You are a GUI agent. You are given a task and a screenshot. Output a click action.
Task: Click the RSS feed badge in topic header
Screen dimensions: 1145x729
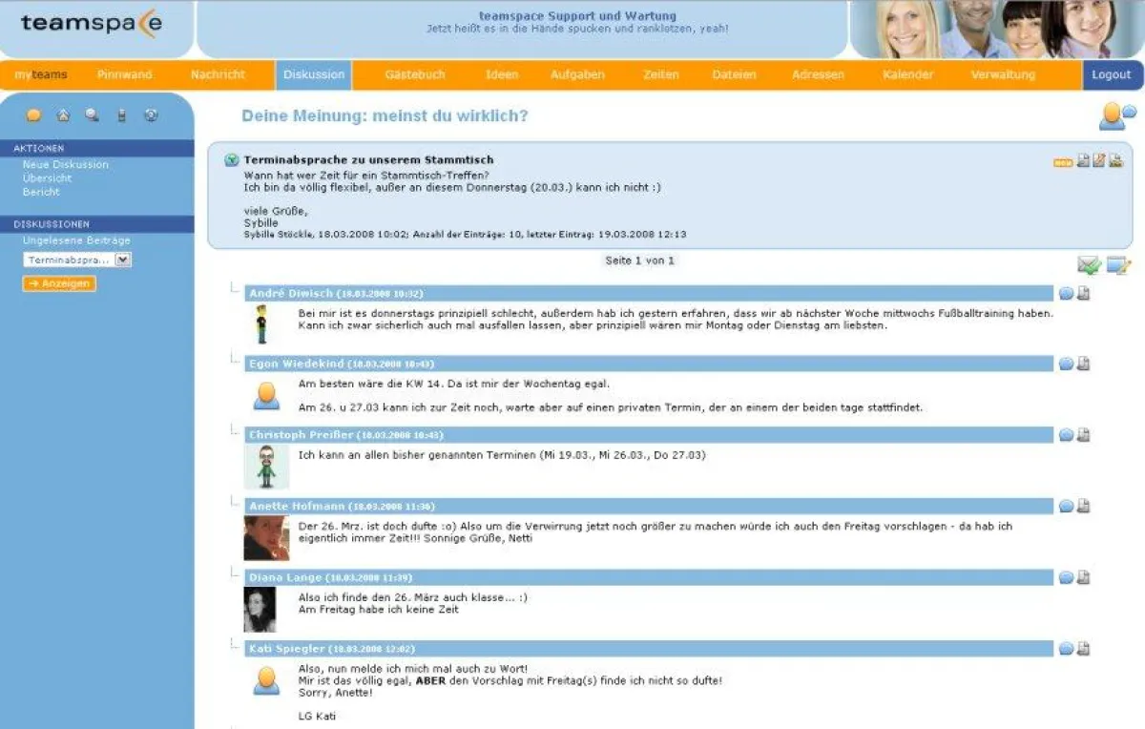[x=1063, y=162]
